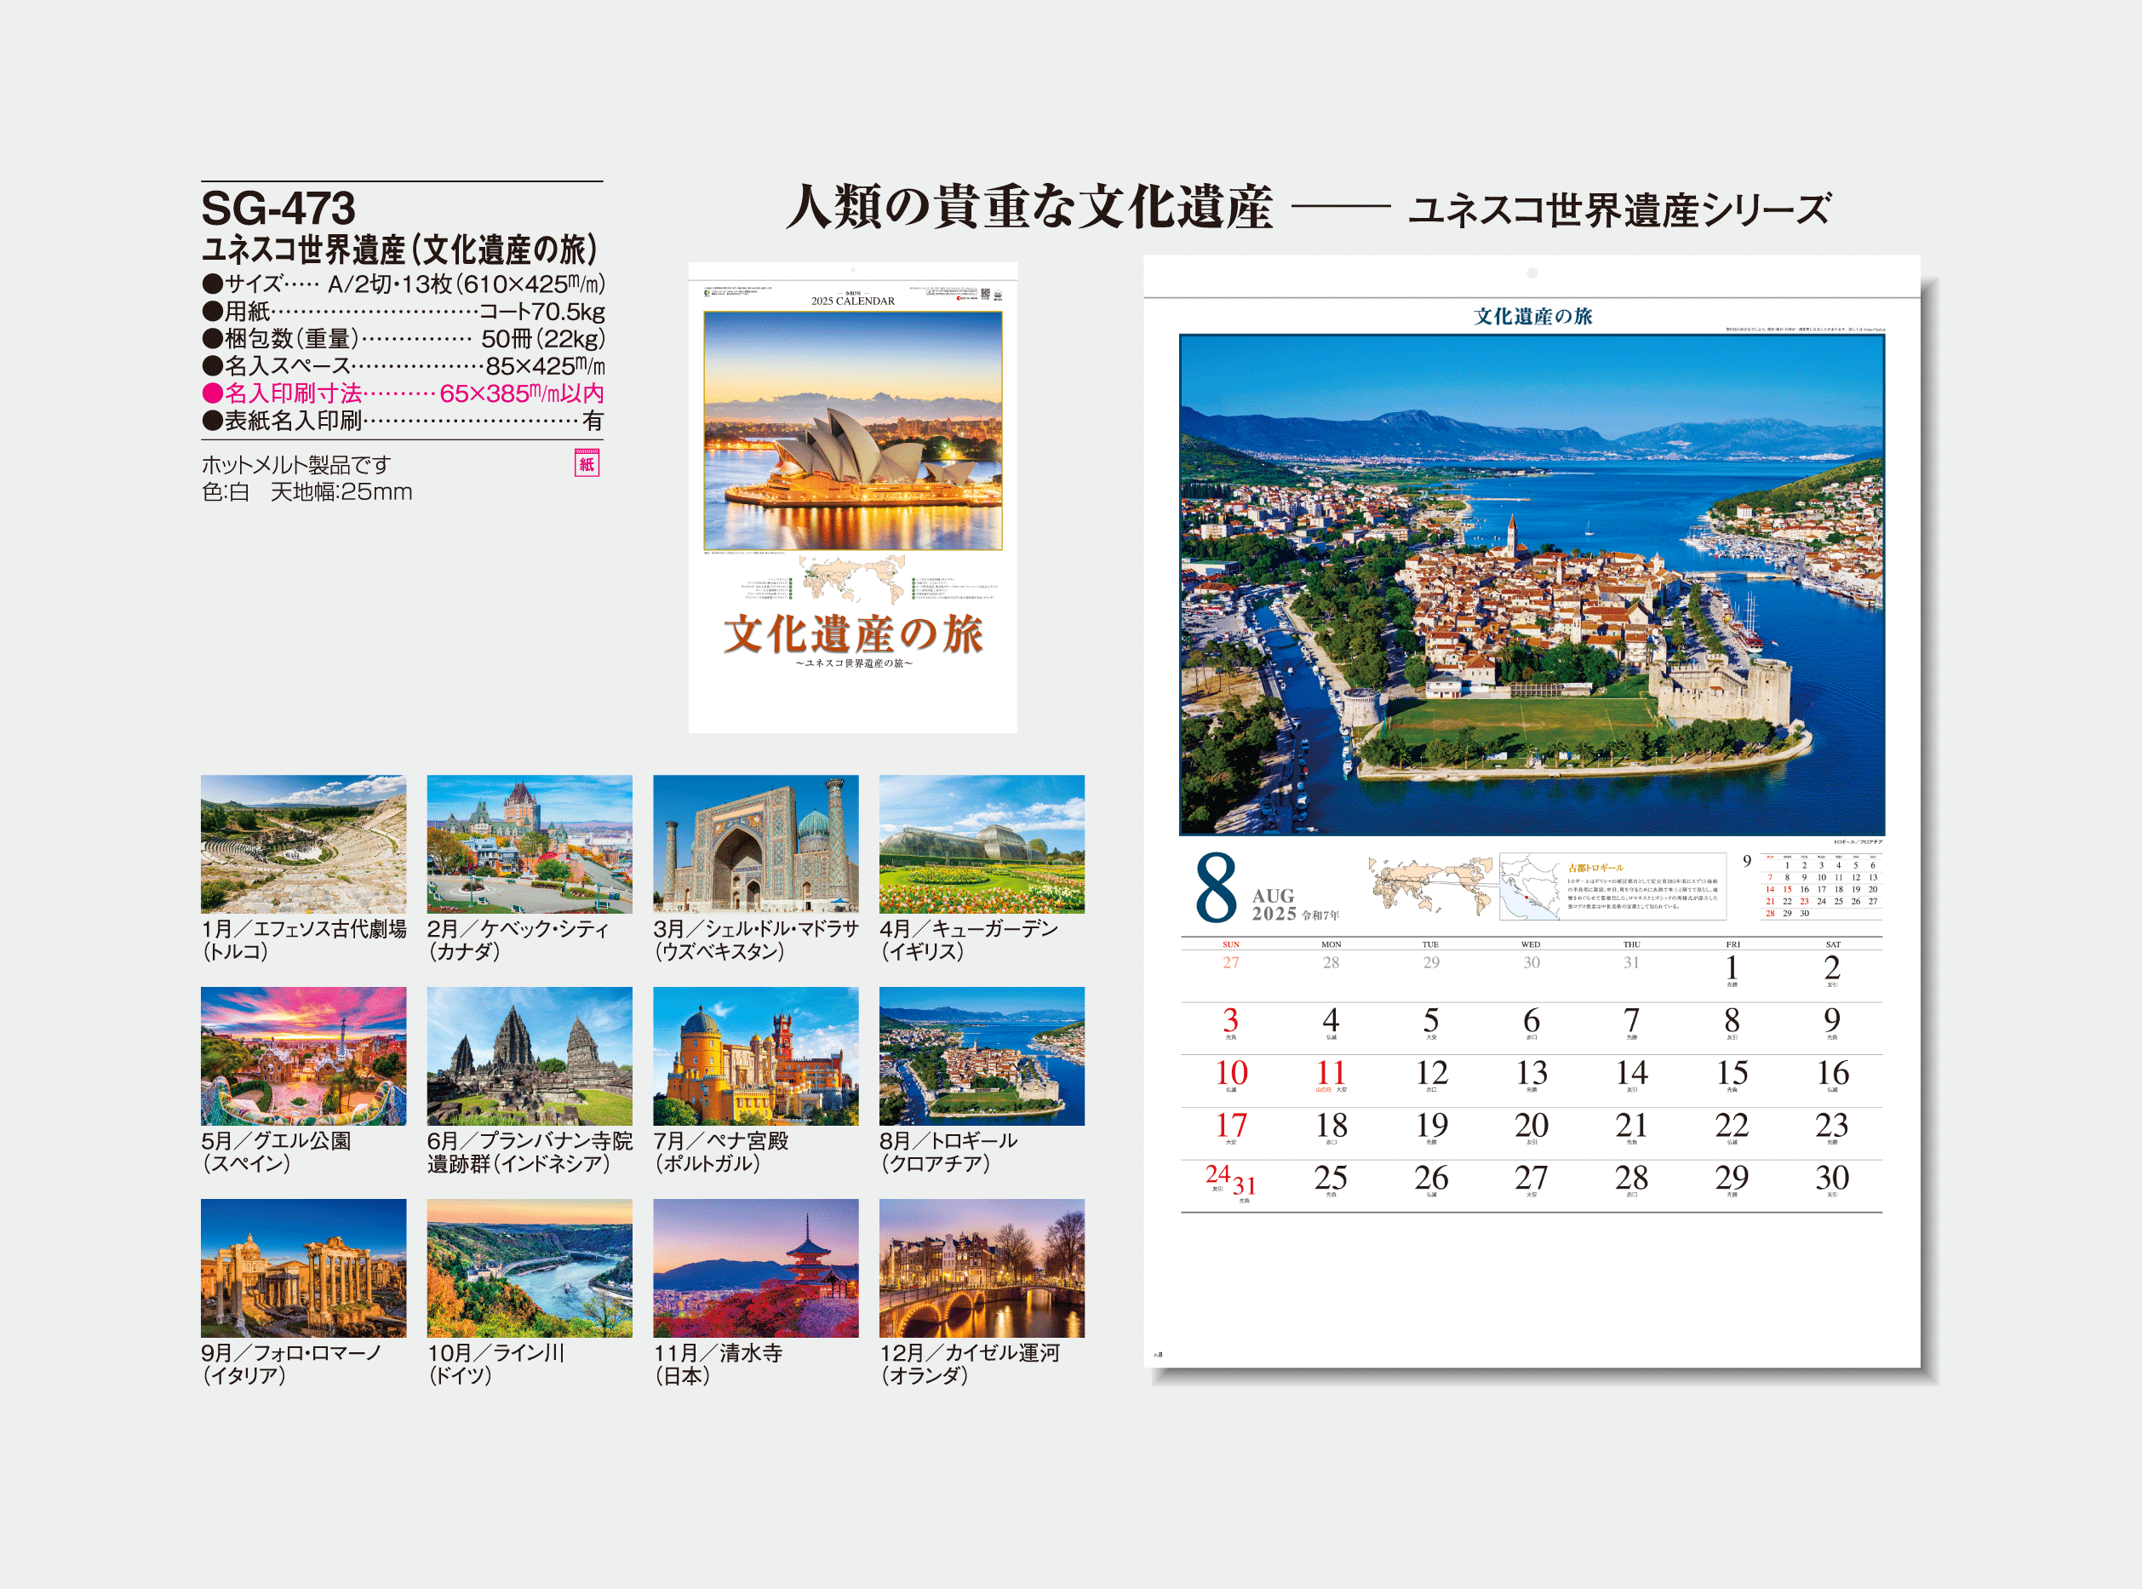2142x1589 pixels.
Task: Click the 2月/ケベック・シティ caption
Action: click(518, 940)
